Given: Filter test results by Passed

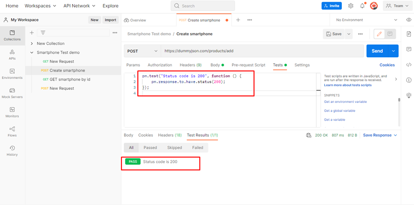Looking at the screenshot, I should pyautogui.click(x=150, y=148).
